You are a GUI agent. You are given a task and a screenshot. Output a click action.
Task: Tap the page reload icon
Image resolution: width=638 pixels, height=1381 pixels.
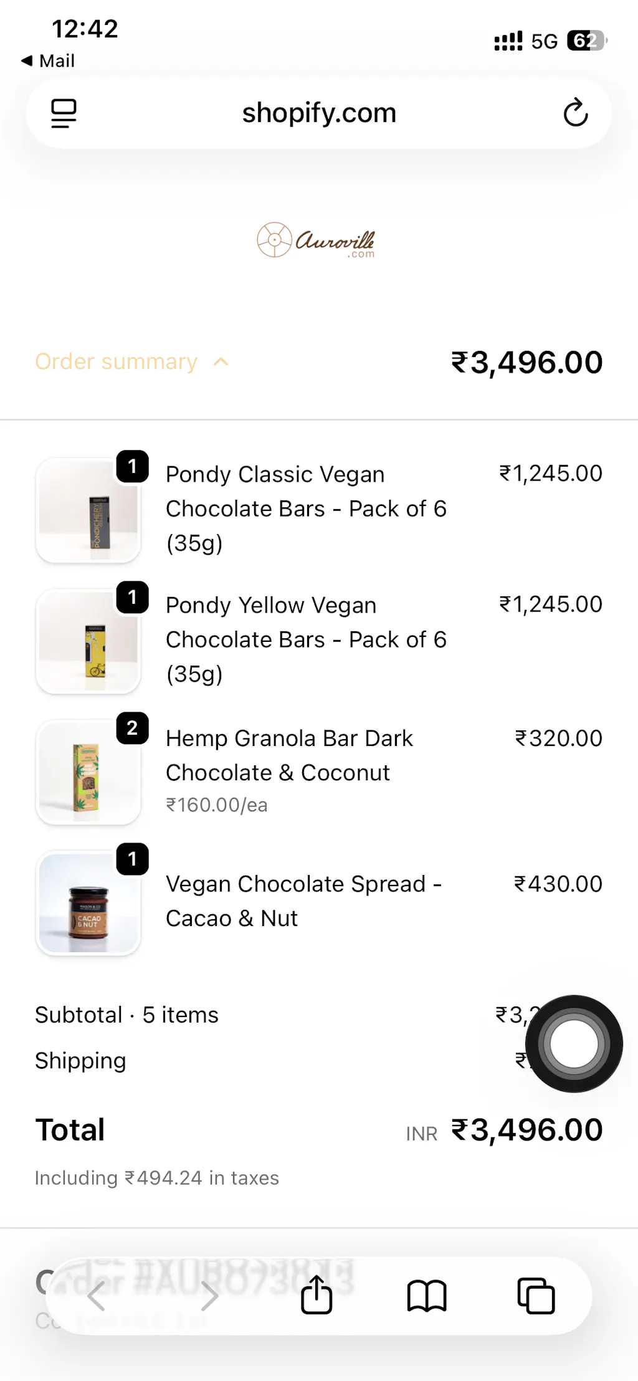tap(575, 113)
